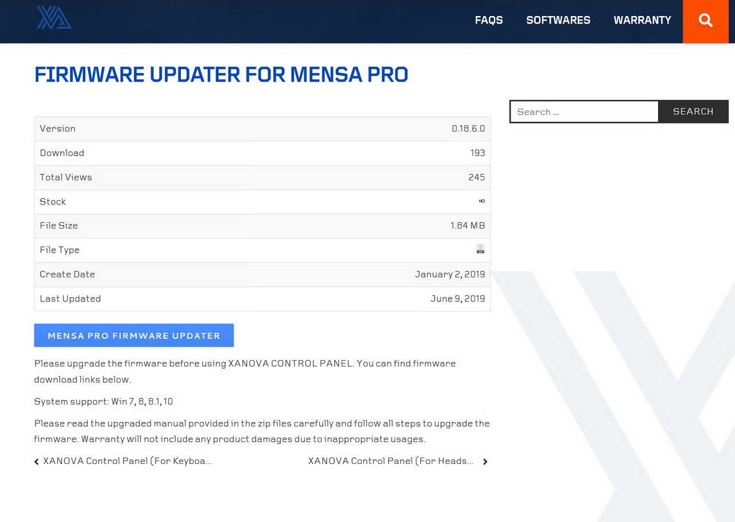
Task: Select last updated date June 9, 2019
Action: [458, 299]
